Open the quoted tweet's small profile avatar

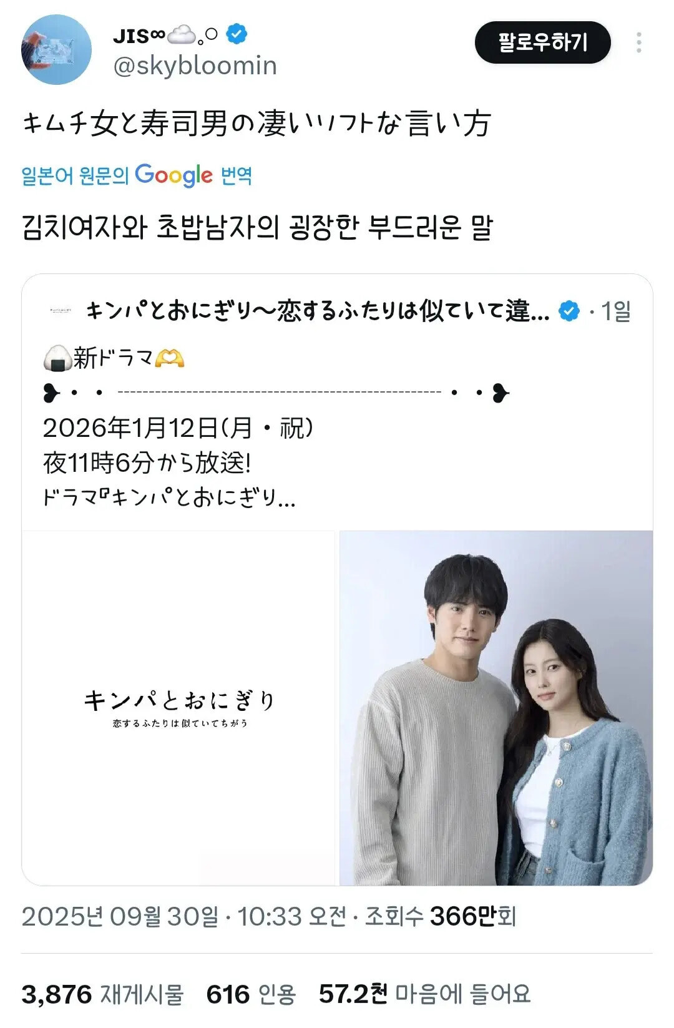tap(60, 310)
